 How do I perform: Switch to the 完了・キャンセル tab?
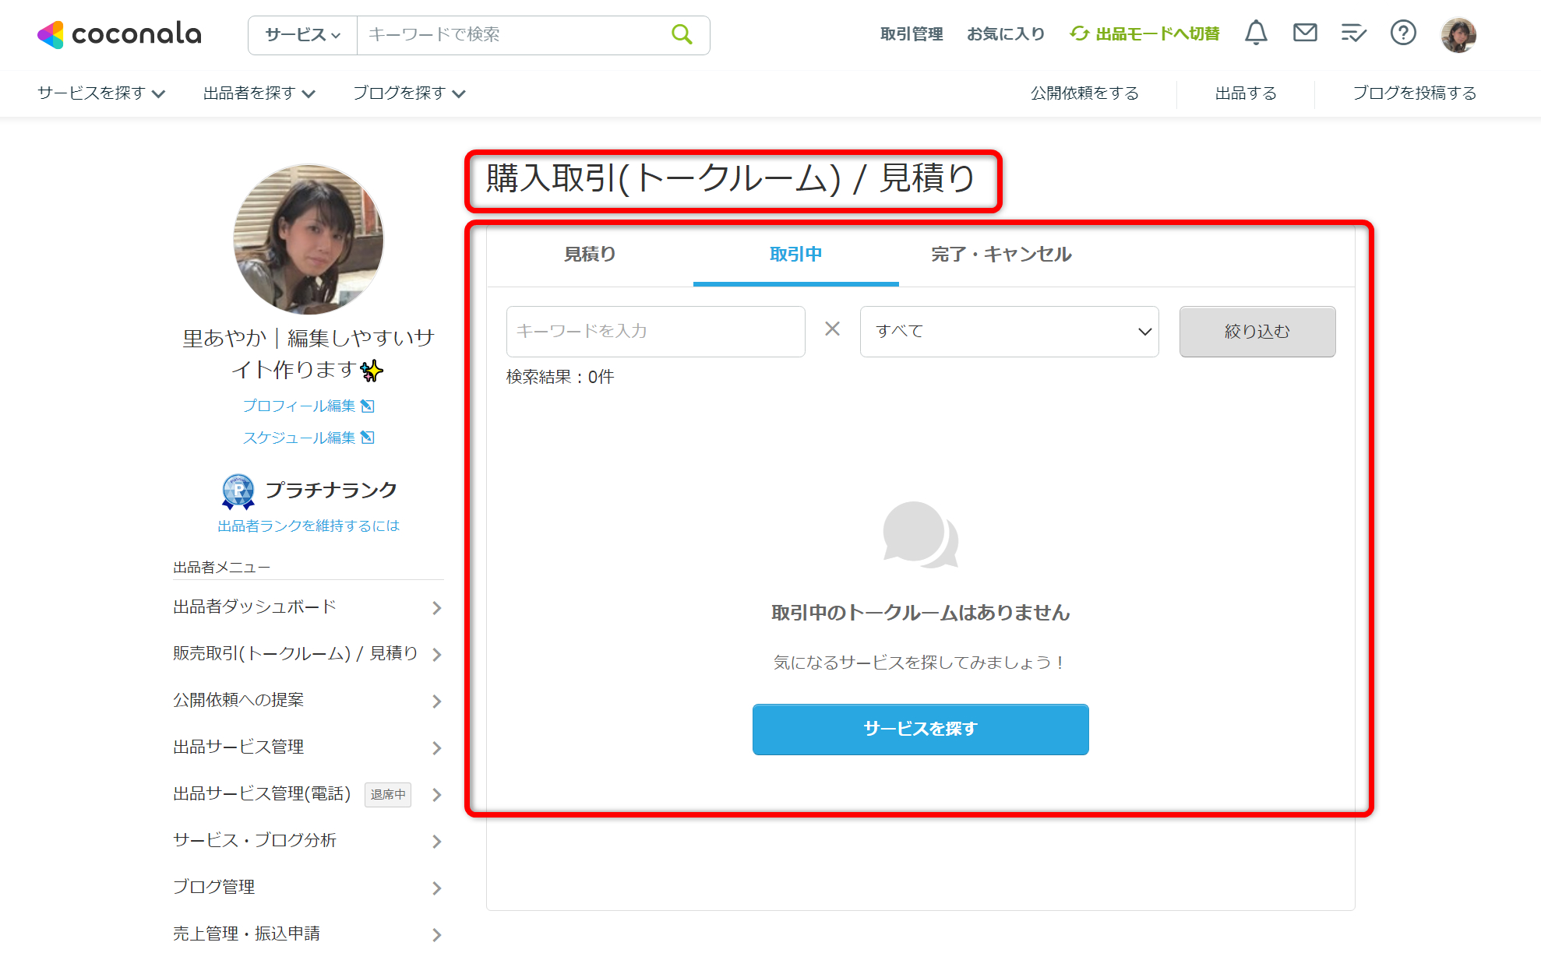point(1001,255)
